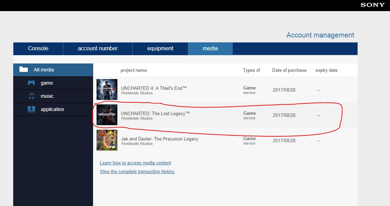
Task: Click UNCHARTED: The Lost Legacy title
Action: click(155, 113)
